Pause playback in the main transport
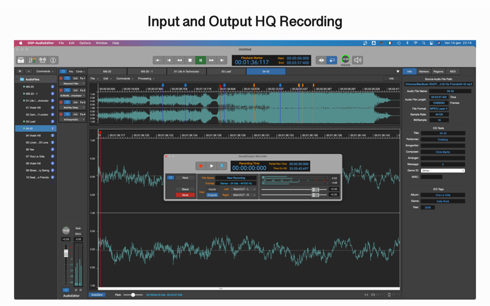Image resolution: width=490 pixels, height=306 pixels. coord(200,60)
